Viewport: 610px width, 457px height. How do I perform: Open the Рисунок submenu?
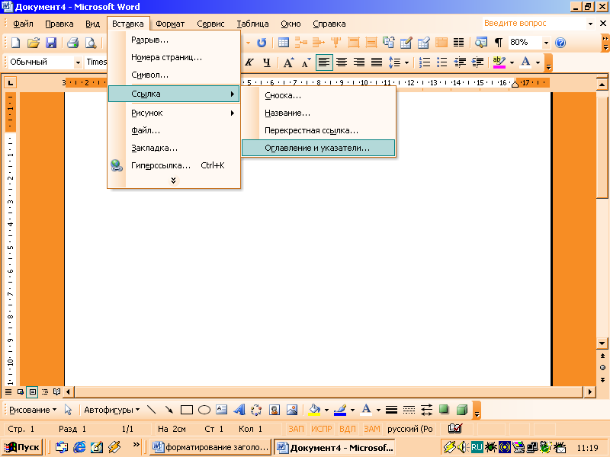click(174, 113)
